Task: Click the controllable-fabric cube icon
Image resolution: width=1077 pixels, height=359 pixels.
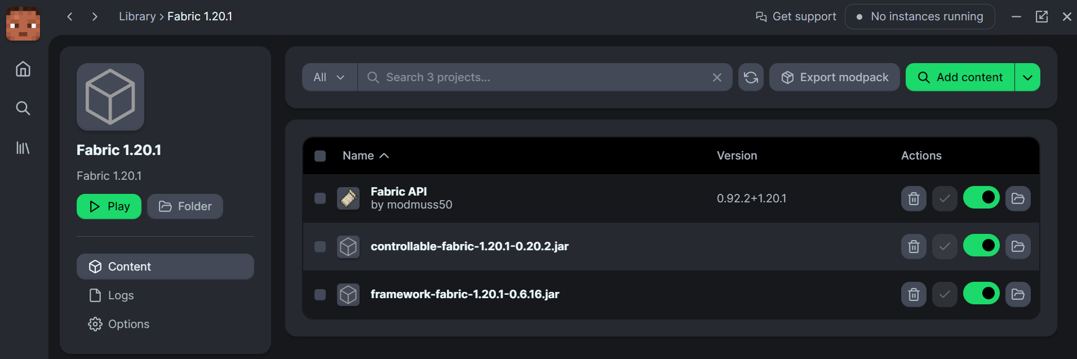Action: pos(348,246)
